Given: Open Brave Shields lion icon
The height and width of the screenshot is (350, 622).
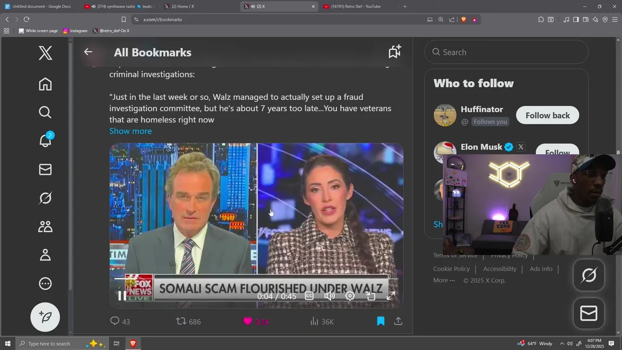Looking at the screenshot, I should coord(463,19).
